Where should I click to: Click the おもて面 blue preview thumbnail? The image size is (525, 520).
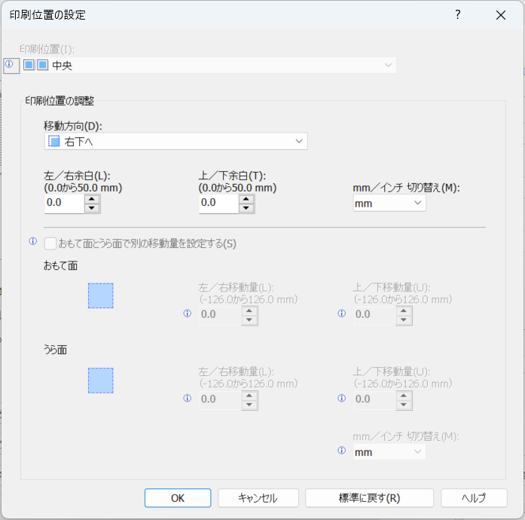(101, 296)
